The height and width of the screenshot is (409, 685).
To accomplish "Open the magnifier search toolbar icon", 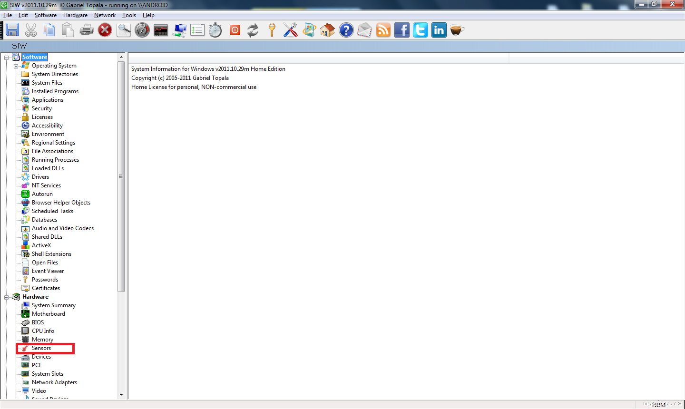I will [124, 30].
